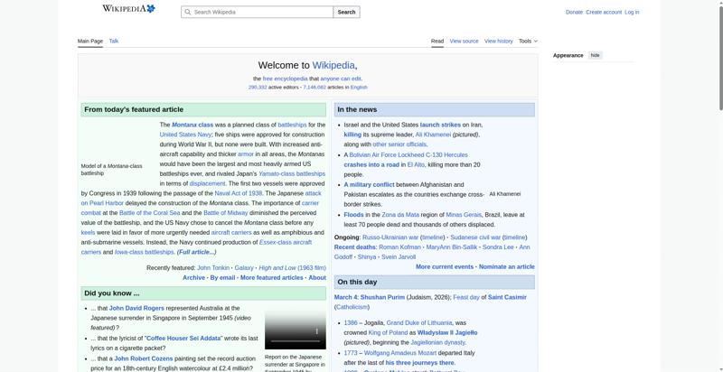Open the John David Rogers link
Viewport: 723px width, 372px height.
point(137,308)
